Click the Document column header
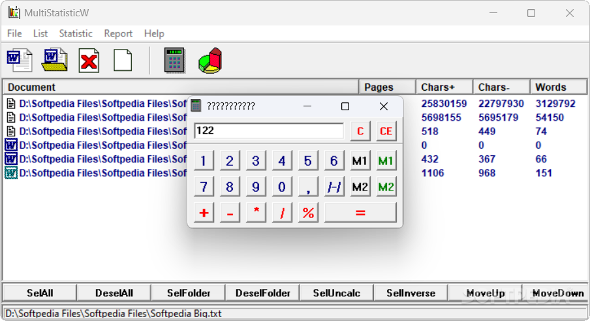This screenshot has width=590, height=321. (x=181, y=87)
